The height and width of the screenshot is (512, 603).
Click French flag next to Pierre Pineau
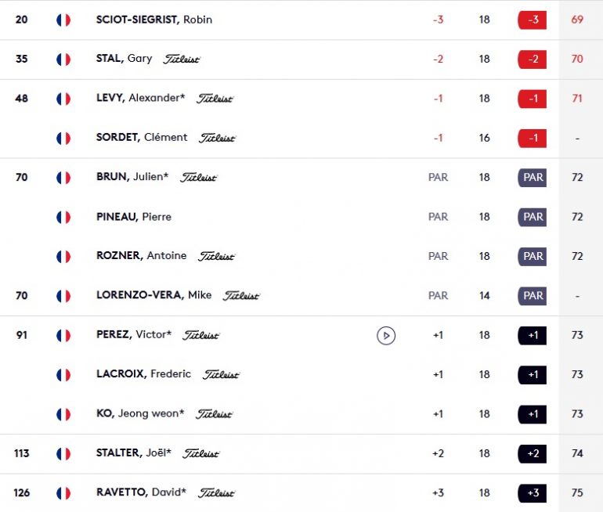(63, 217)
